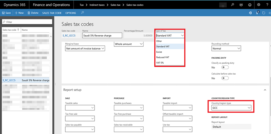Image resolution: width=271 pixels, height=134 pixels.
Task: Open the Whole amount dropdown
Action: pyautogui.click(x=129, y=44)
